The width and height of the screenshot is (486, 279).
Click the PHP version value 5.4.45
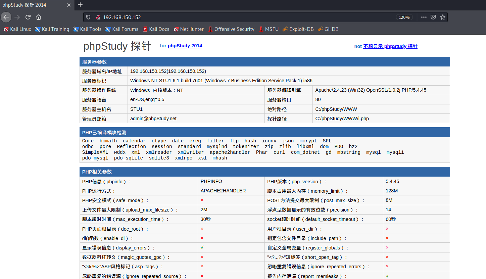pos(392,181)
